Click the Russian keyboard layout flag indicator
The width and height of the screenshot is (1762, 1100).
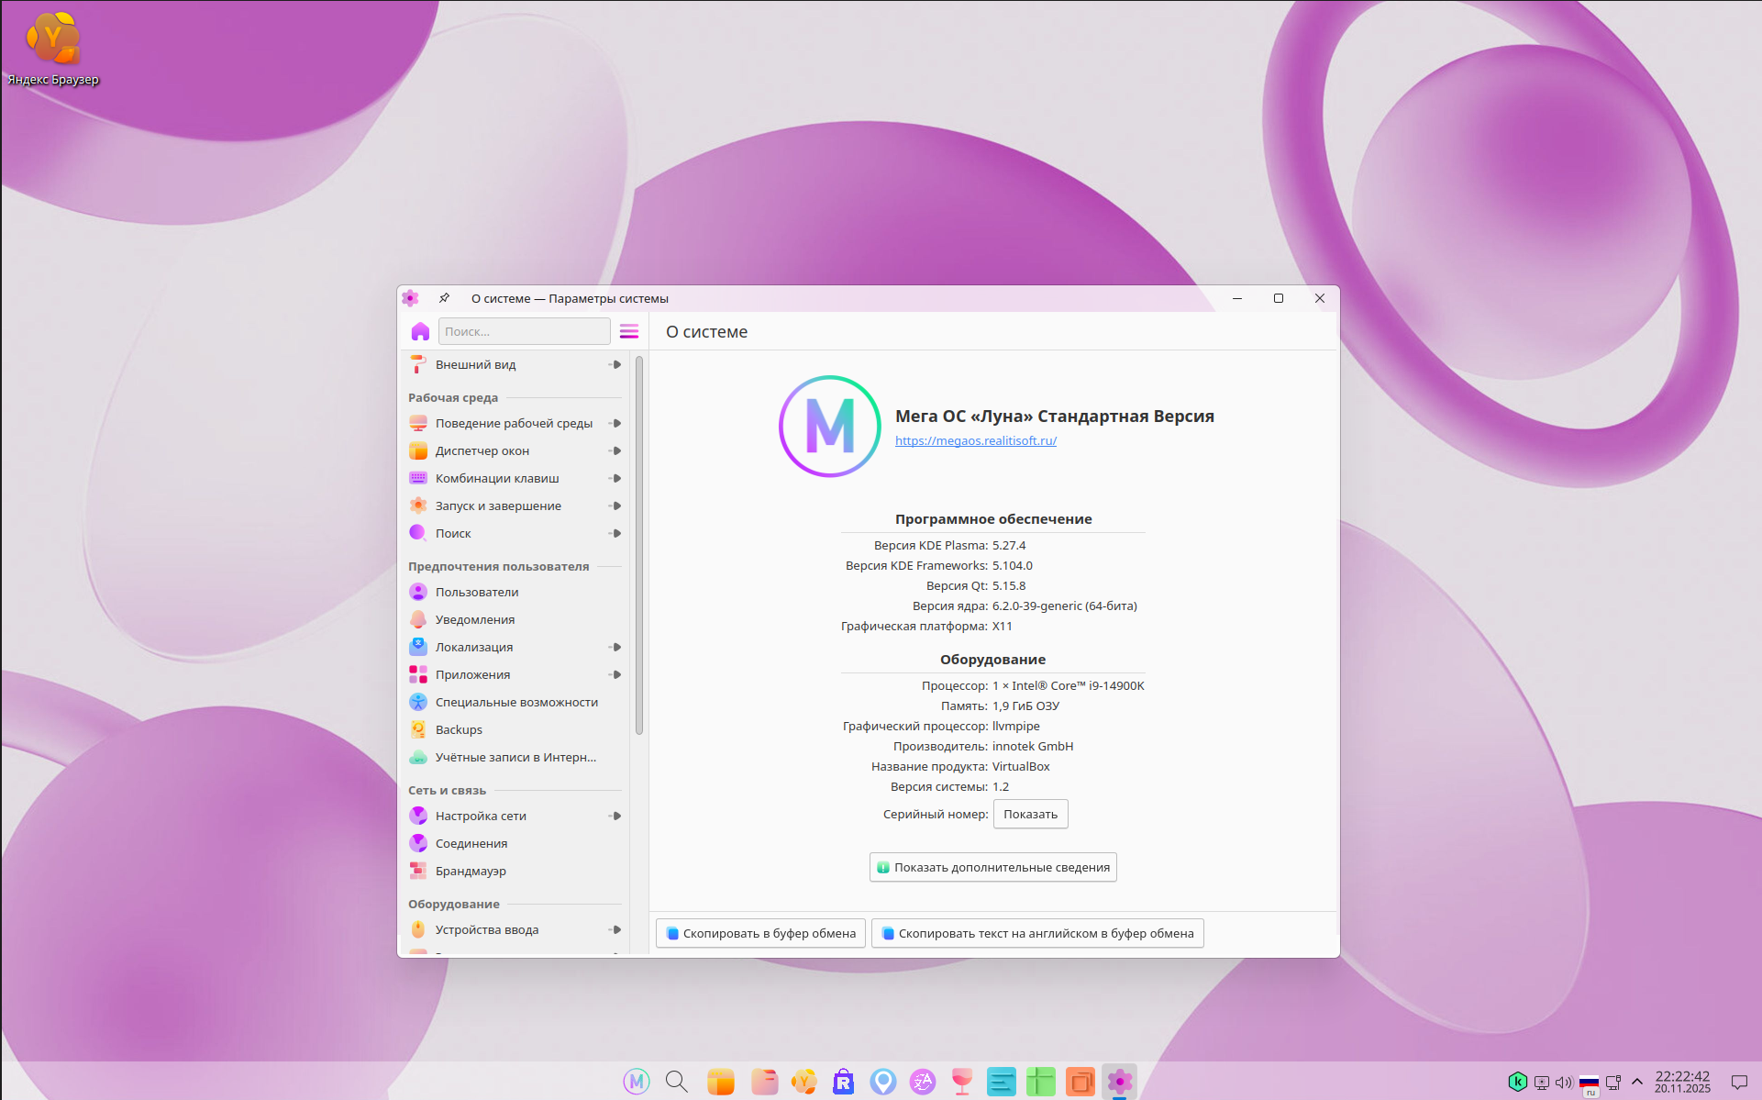pyautogui.click(x=1589, y=1083)
